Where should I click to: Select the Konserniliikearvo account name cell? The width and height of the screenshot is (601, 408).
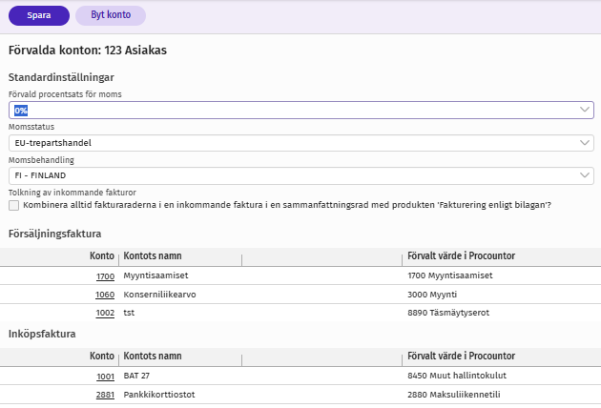[159, 295]
